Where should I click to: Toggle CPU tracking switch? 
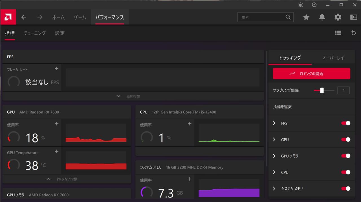pyautogui.click(x=346, y=172)
